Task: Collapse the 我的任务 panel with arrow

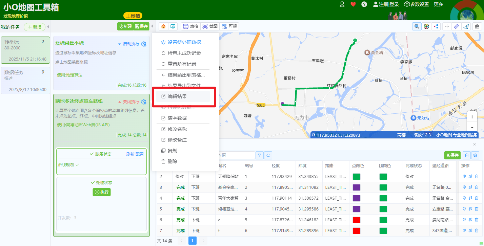Action: [48, 27]
